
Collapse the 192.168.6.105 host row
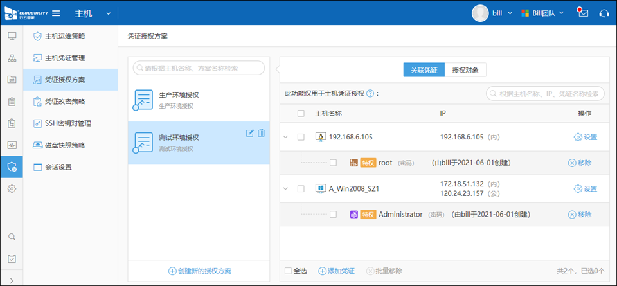pos(286,137)
